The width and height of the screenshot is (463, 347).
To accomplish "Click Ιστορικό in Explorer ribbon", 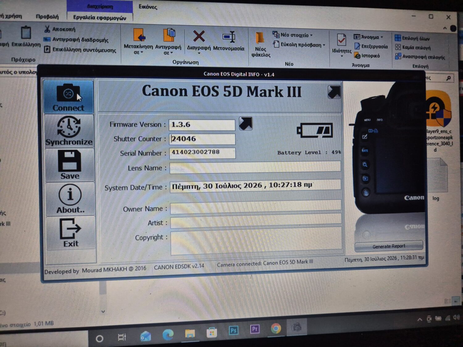I will tap(367, 56).
